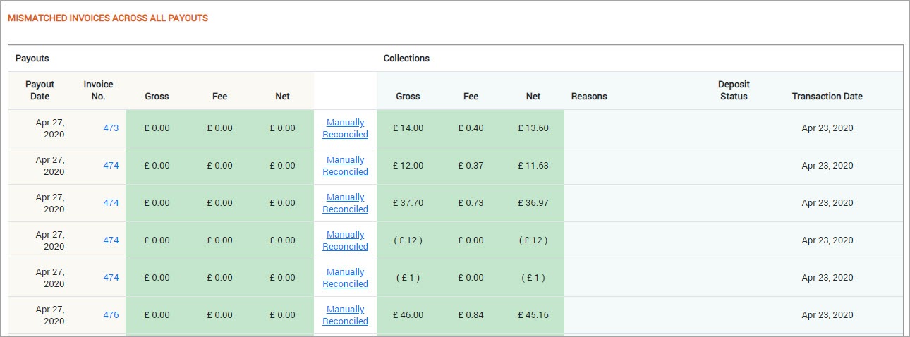Select collections gross value £ 14.00
Screen dimensions: 910x337
(x=408, y=128)
